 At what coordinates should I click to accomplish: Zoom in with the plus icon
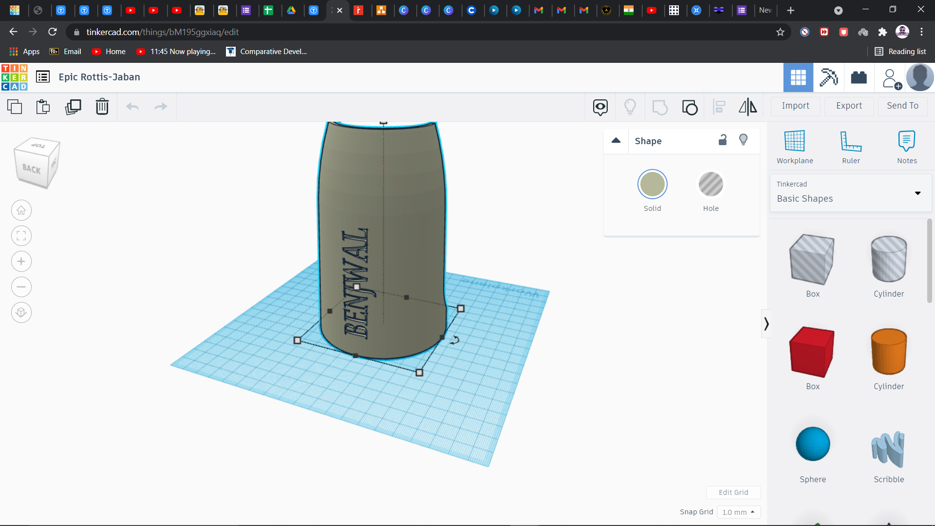[21, 262]
